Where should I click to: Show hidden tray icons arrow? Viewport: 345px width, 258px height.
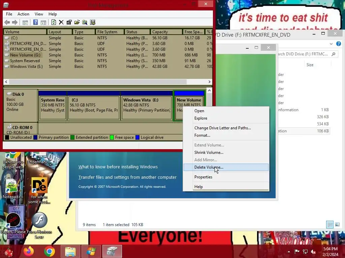coord(289,252)
